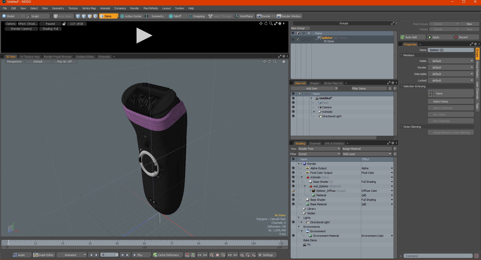481x260 pixels.
Task: Toggle visibility of Base Material layer
Action: click(293, 204)
